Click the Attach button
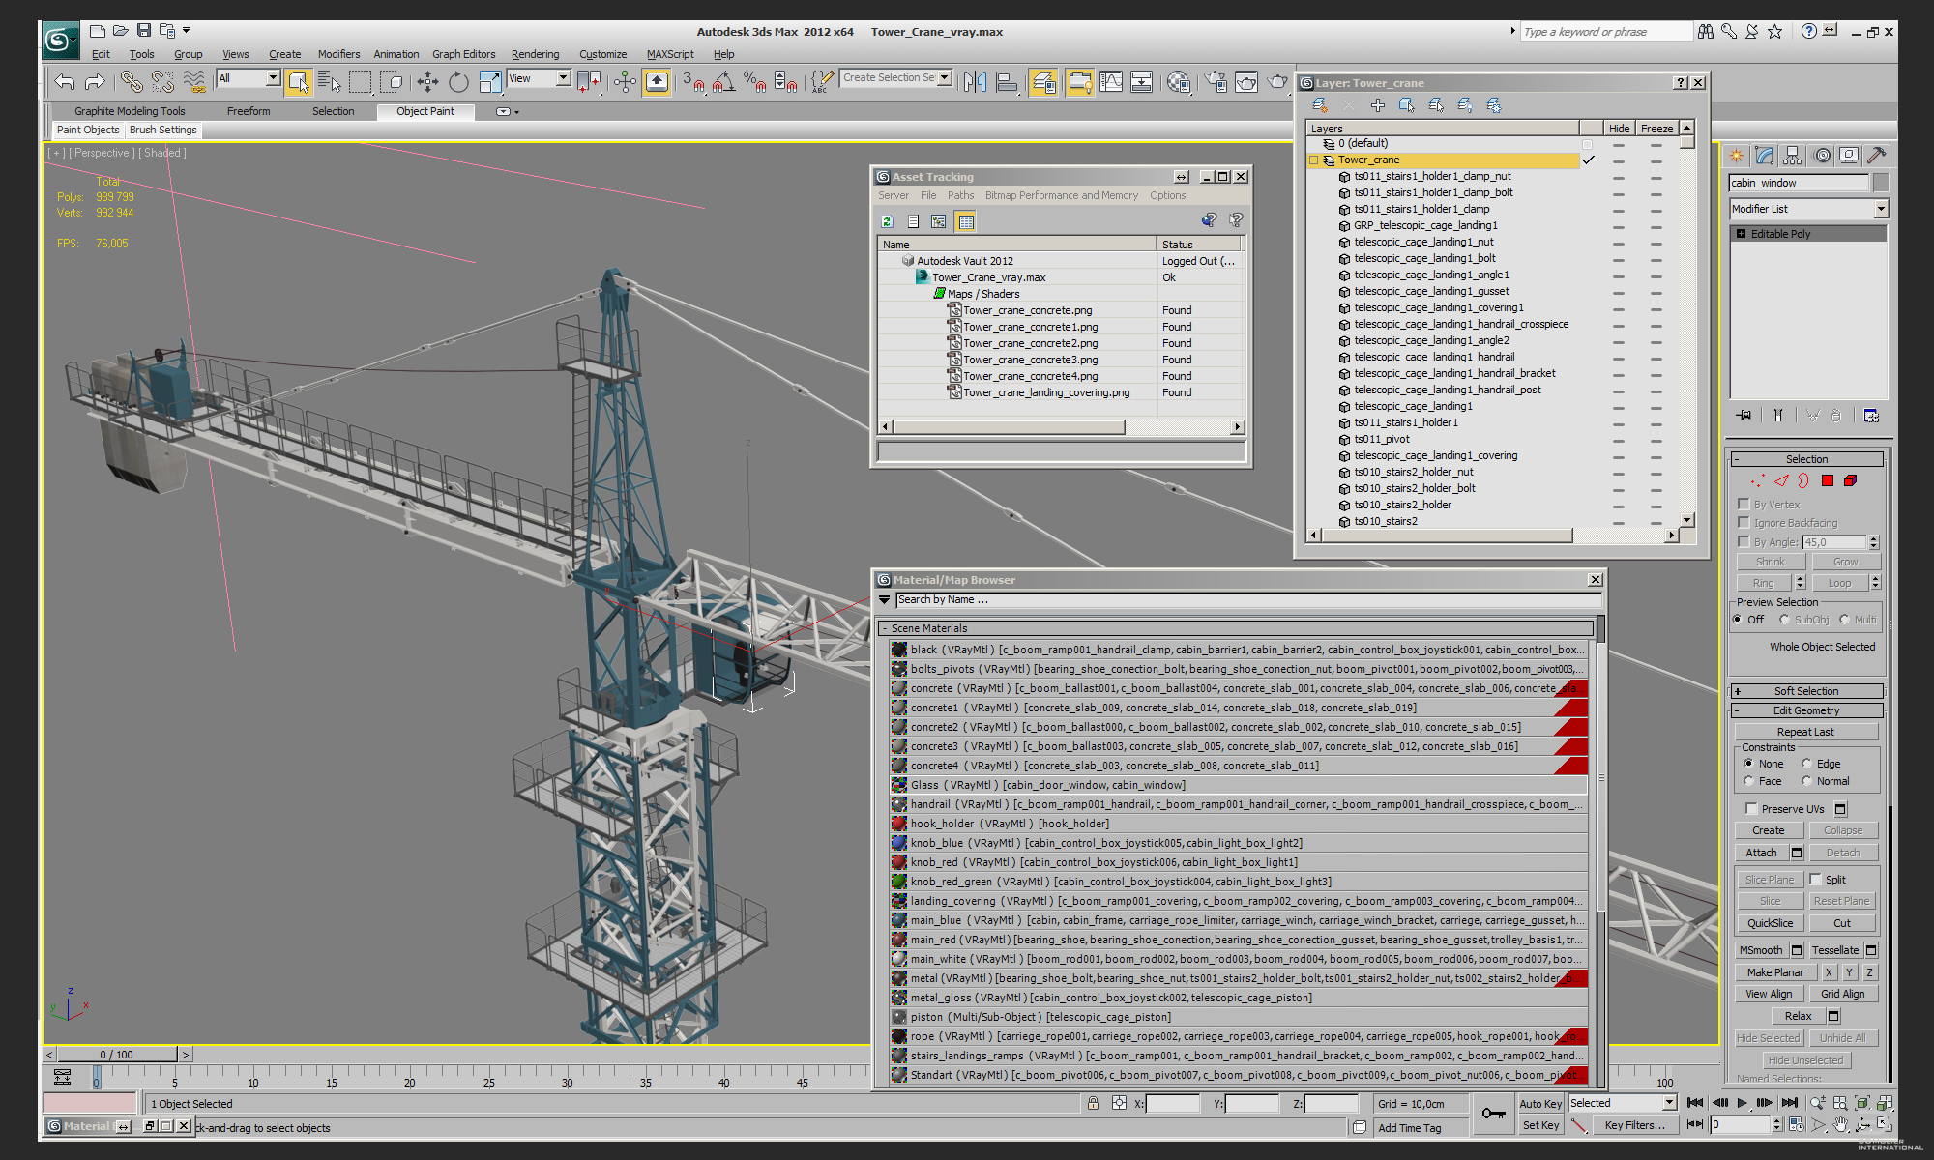The image size is (1934, 1160). [x=1761, y=853]
